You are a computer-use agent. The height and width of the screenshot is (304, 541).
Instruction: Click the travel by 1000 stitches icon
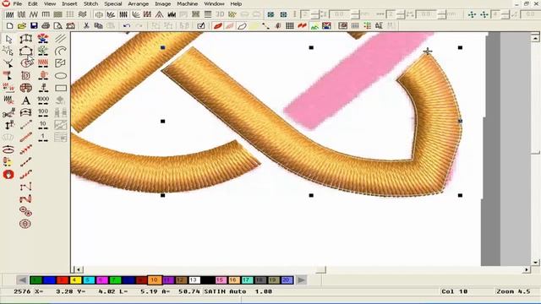coord(43,100)
